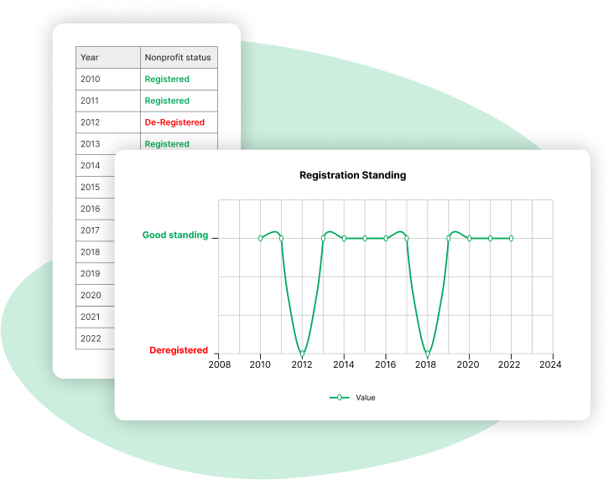This screenshot has width=614, height=480.
Task: Click the 2024 label on chart x-axis
Action: pyautogui.click(x=551, y=365)
